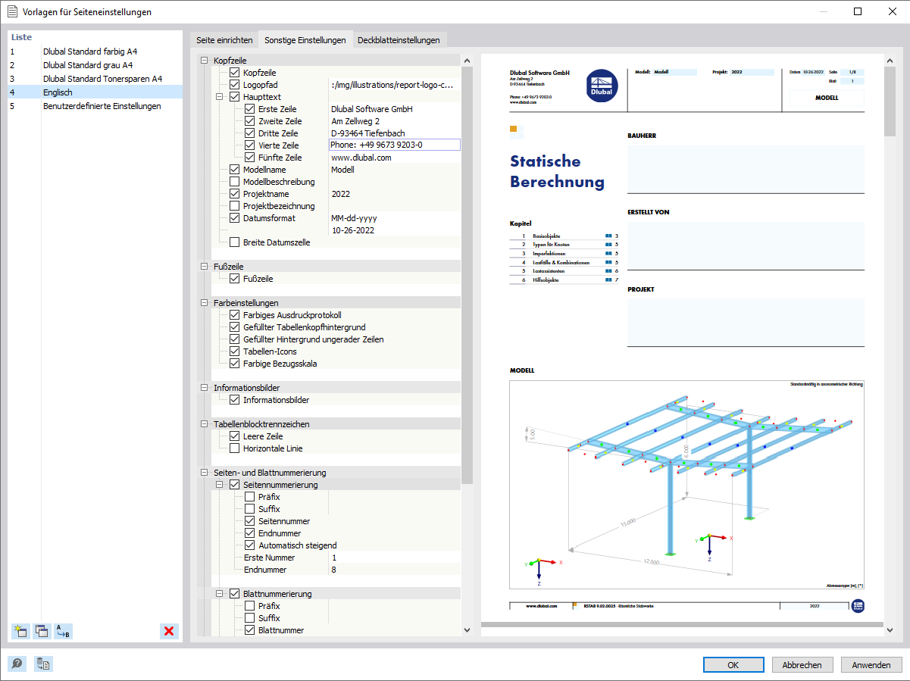The image size is (910, 681).
Task: Click the MM-dd-yyyy date format value
Action: pyautogui.click(x=354, y=218)
